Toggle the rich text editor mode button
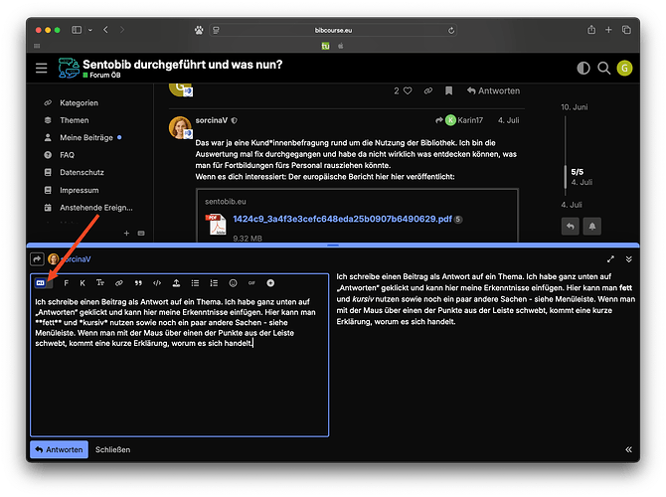The height and width of the screenshot is (497, 666). 41,283
